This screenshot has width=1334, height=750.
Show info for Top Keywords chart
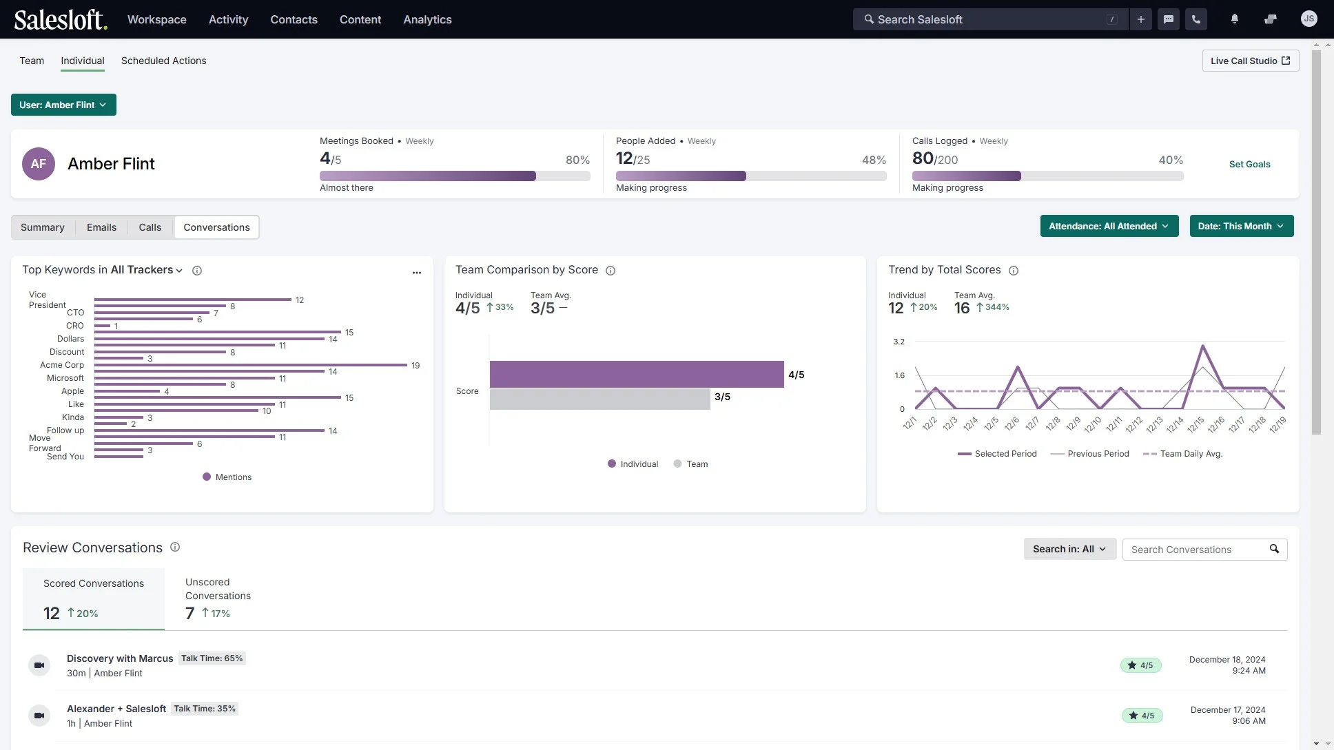click(197, 271)
